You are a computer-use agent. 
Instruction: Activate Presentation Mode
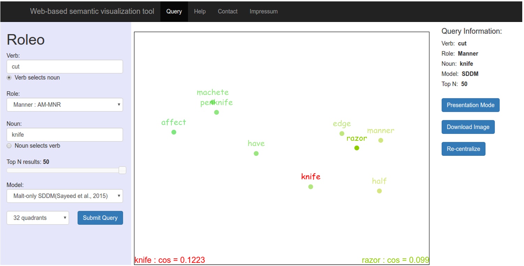click(470, 105)
